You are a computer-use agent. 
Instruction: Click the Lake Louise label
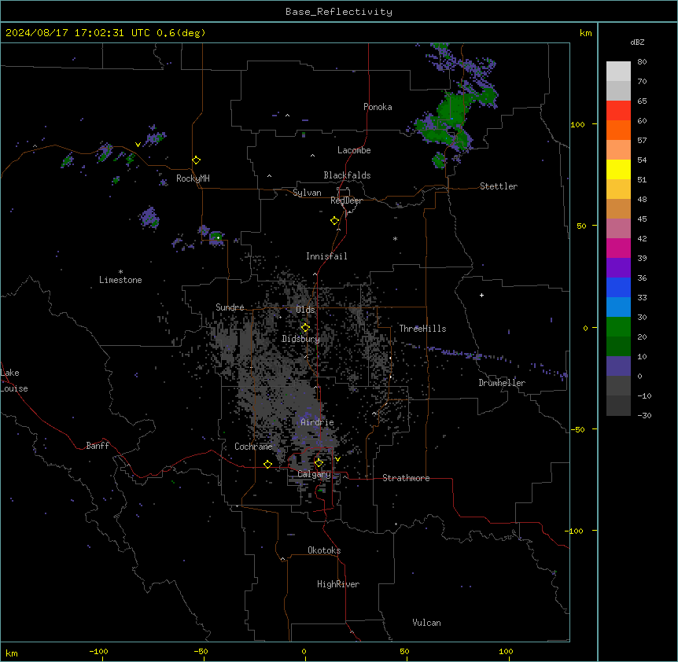pyautogui.click(x=14, y=381)
